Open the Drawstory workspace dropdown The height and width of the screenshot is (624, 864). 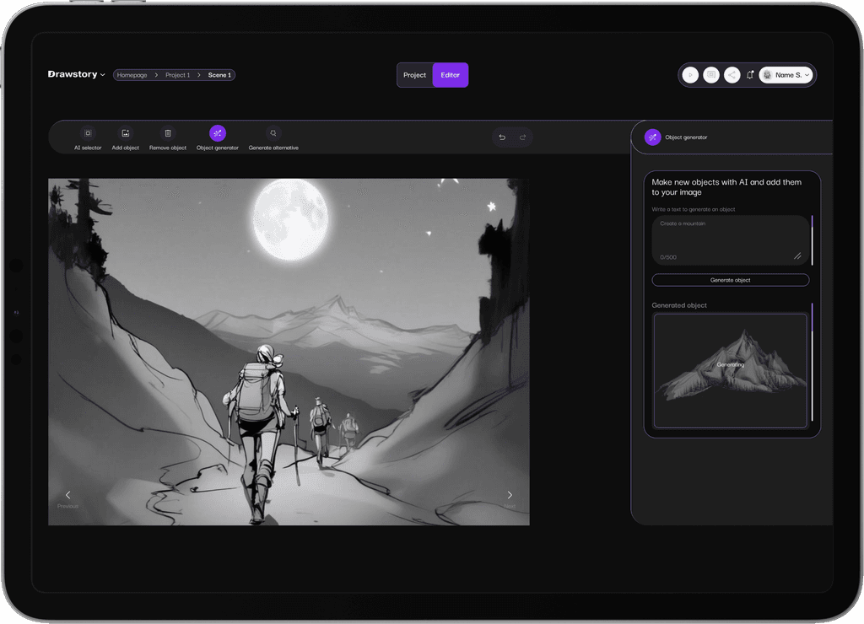77,74
